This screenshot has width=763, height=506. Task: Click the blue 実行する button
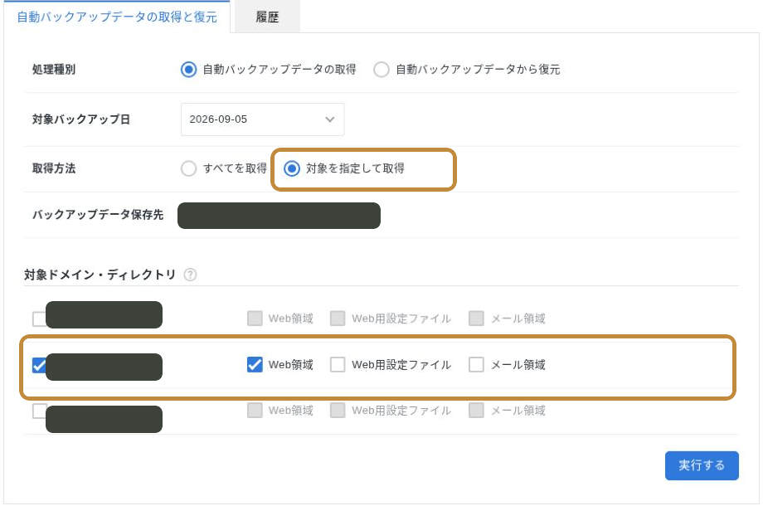(x=702, y=465)
